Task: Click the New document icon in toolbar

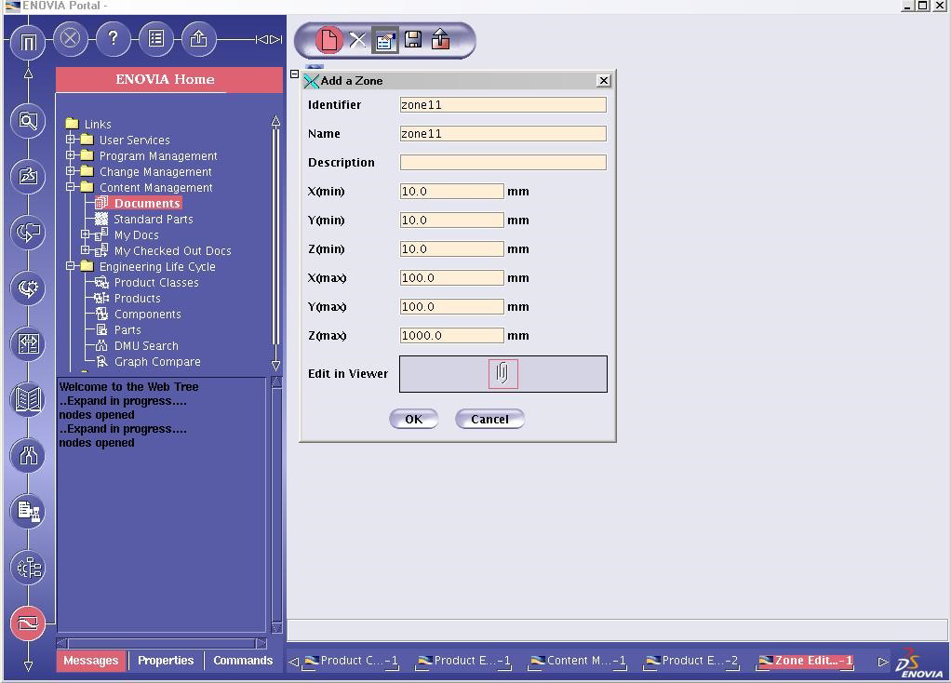Action: click(328, 40)
